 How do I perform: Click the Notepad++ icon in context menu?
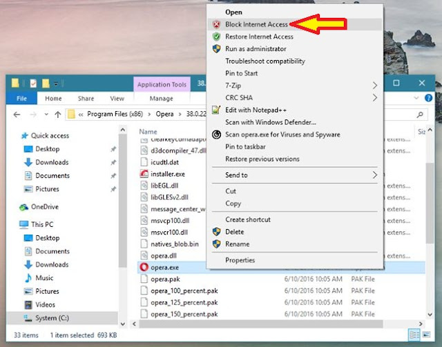pyautogui.click(x=216, y=110)
